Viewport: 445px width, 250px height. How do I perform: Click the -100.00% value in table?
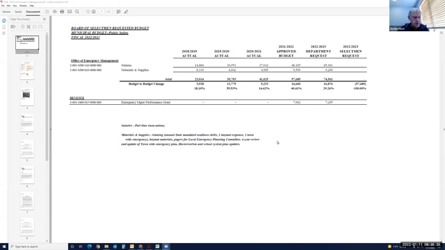click(x=359, y=88)
